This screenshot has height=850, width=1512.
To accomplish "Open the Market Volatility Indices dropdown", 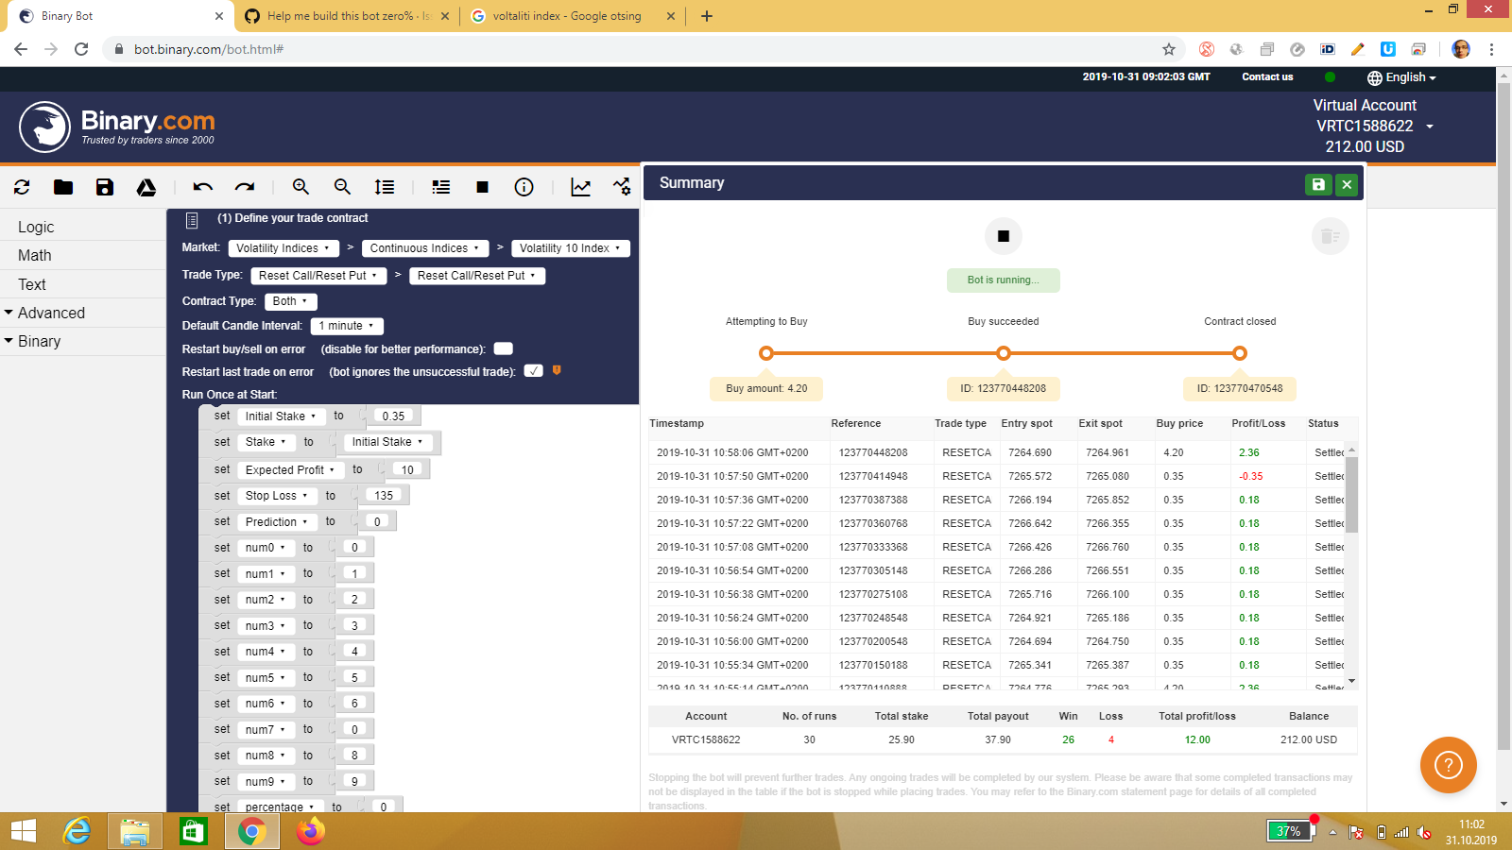I will pos(283,247).
